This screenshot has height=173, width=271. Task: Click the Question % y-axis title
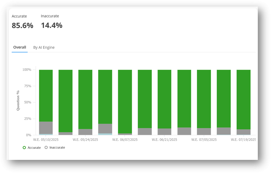(x=18, y=100)
